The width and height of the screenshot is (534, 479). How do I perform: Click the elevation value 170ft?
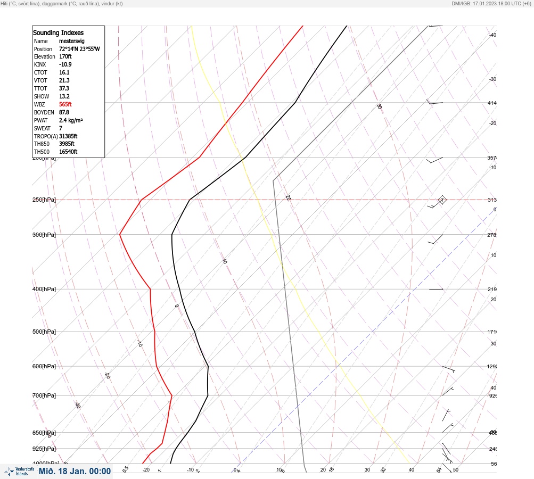[x=65, y=56]
